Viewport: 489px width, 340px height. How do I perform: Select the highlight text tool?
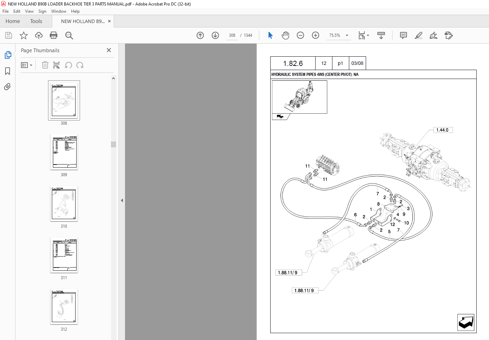419,35
